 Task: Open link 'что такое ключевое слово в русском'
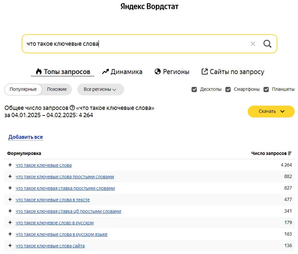point(55,223)
